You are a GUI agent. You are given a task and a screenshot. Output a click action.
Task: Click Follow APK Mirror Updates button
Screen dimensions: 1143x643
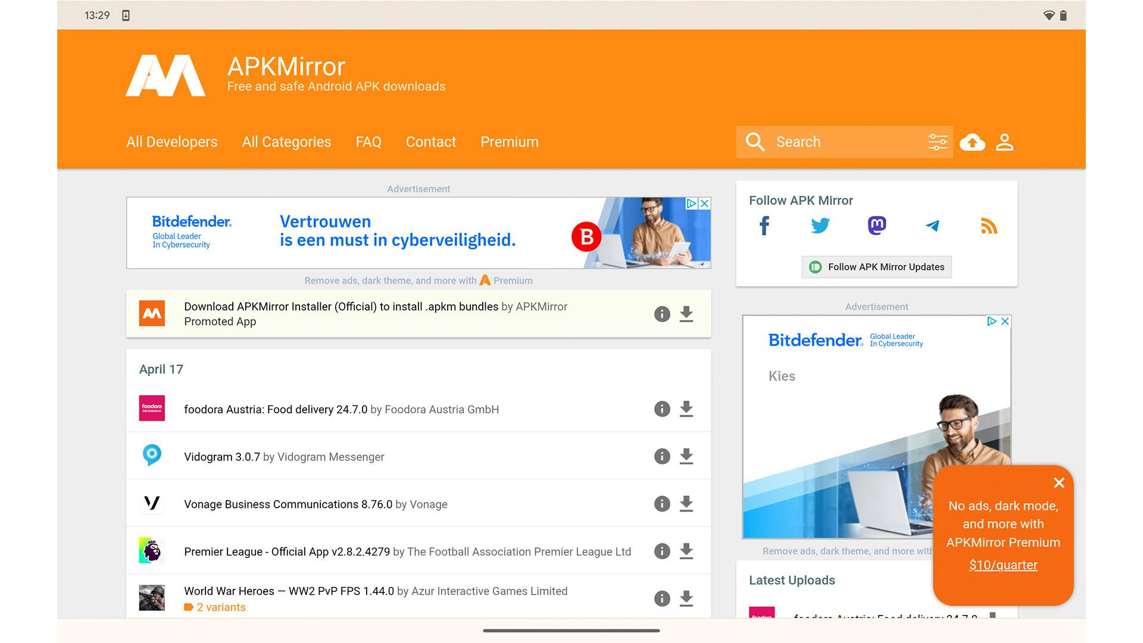(876, 267)
